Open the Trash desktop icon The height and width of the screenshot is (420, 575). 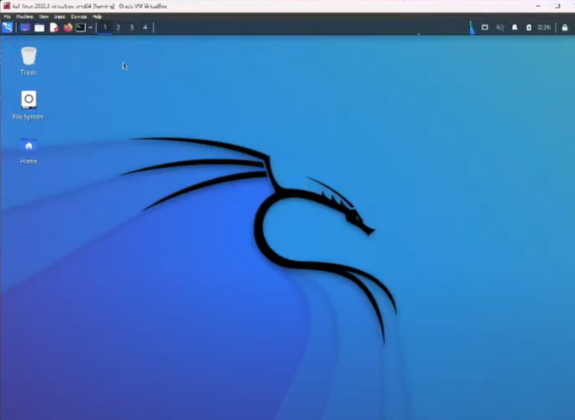tap(28, 60)
